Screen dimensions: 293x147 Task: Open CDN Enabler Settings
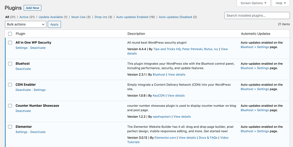pyautogui.click(x=39, y=90)
